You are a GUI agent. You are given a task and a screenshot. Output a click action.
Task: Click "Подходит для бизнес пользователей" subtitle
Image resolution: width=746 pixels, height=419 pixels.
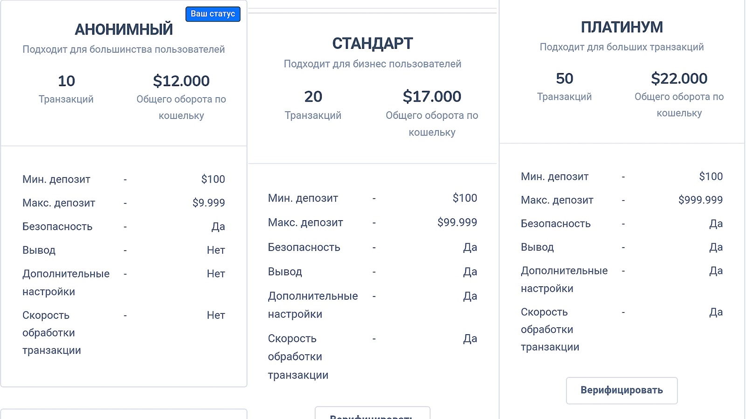click(x=372, y=64)
